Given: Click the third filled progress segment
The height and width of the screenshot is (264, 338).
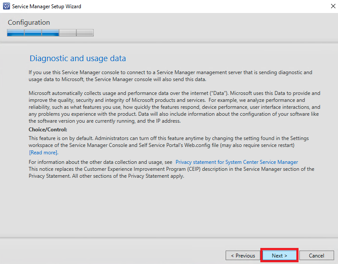Looking at the screenshot, I should [50, 33].
